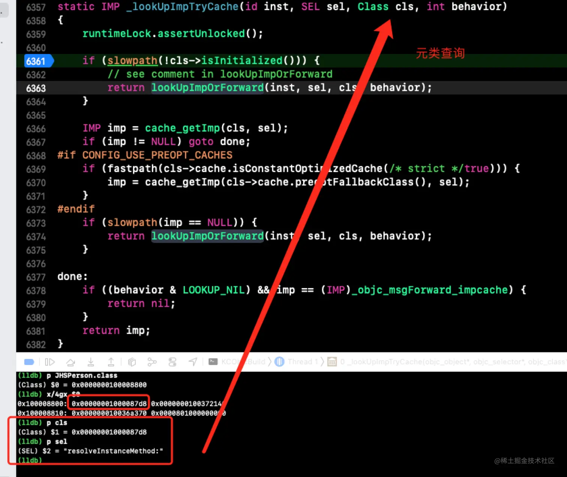
Task: Click the '#endif' directive on line 6372
Action: tap(76, 209)
